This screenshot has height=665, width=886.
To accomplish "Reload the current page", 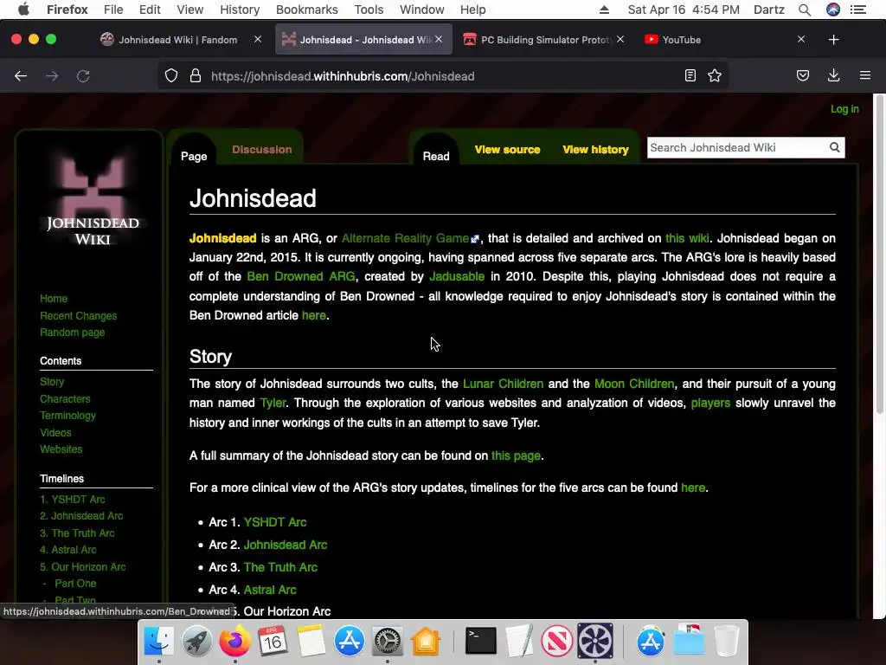I will pos(83,76).
